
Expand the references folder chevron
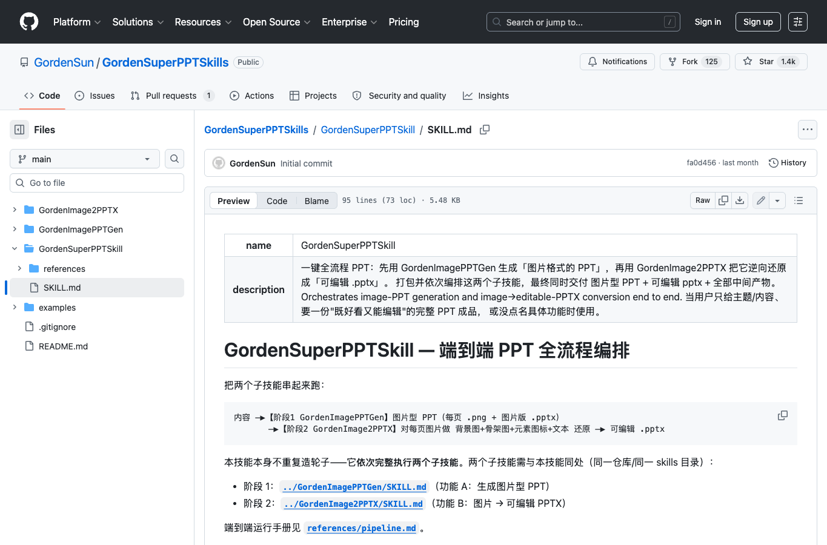pos(19,269)
